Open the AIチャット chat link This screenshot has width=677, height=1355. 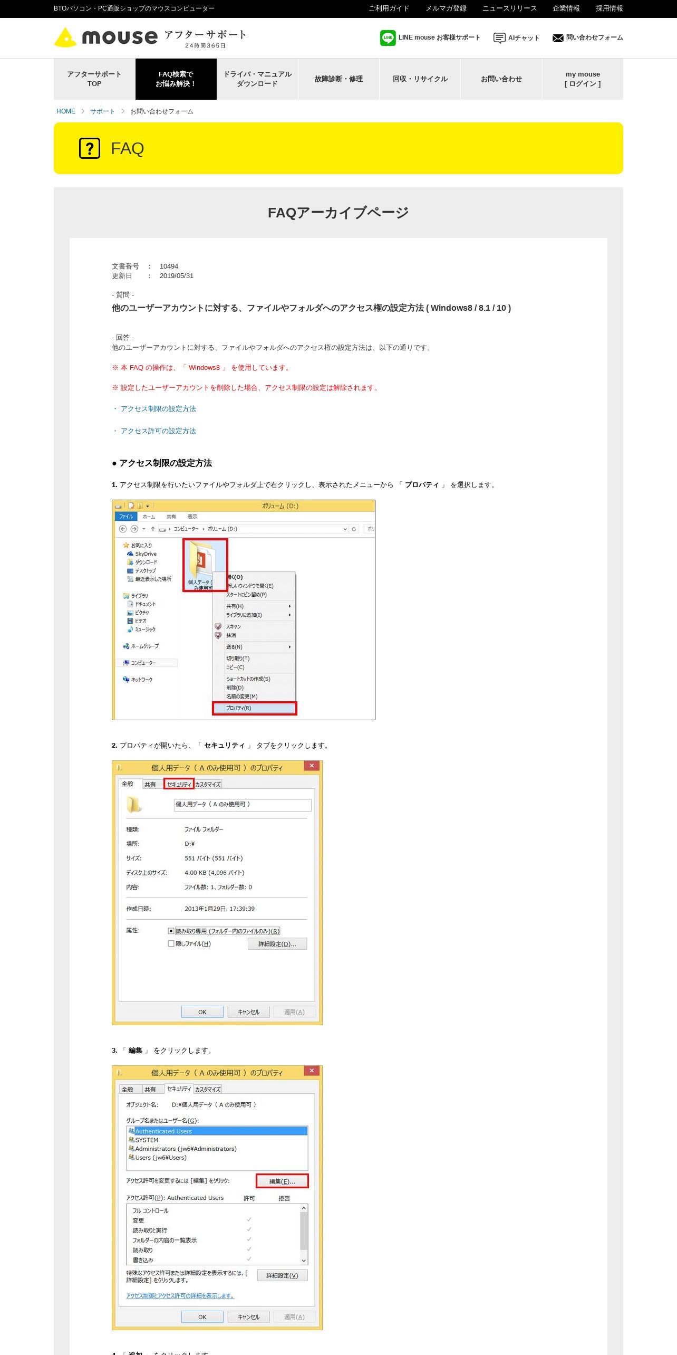(x=516, y=38)
